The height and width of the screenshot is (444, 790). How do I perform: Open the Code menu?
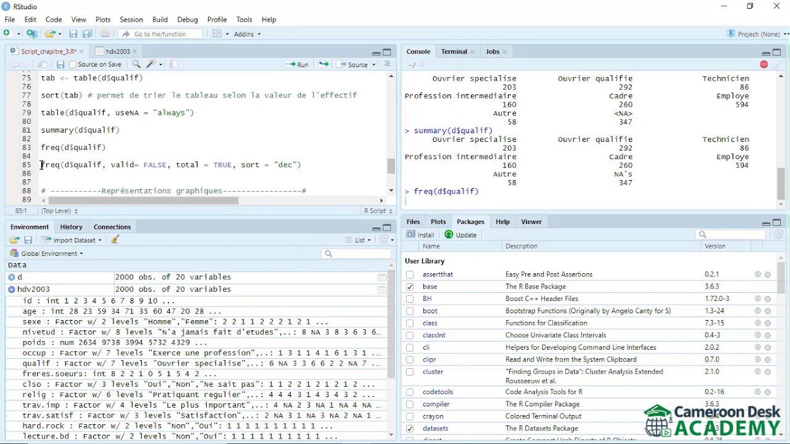coord(54,20)
